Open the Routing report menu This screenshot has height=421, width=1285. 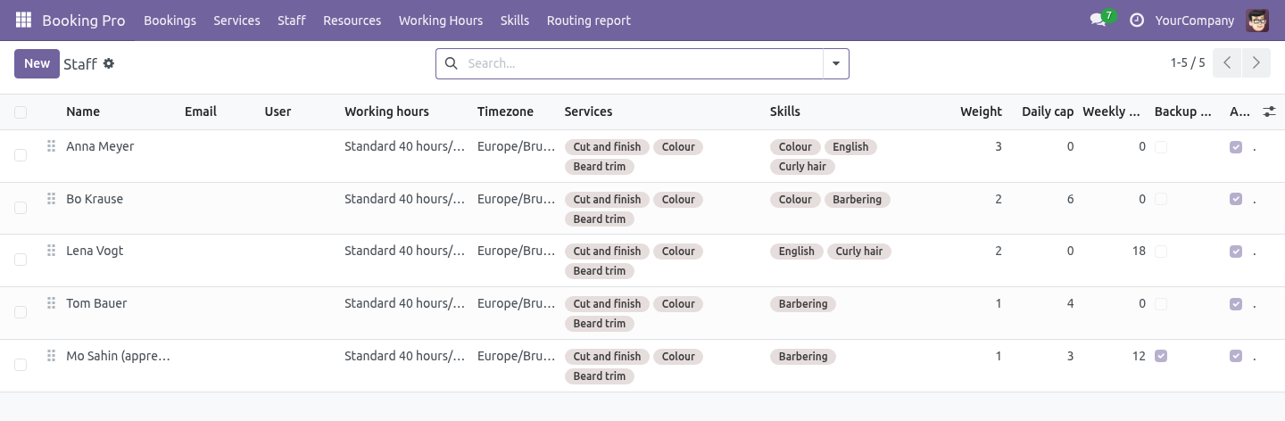point(589,20)
